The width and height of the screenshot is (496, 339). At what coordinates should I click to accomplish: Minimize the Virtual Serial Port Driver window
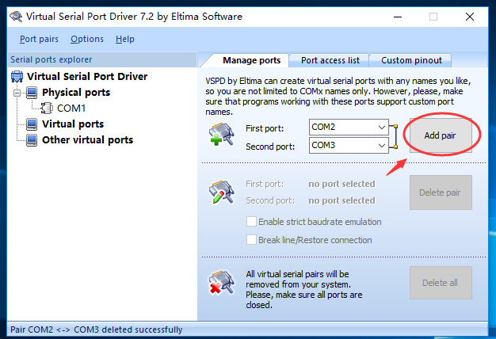(398, 17)
